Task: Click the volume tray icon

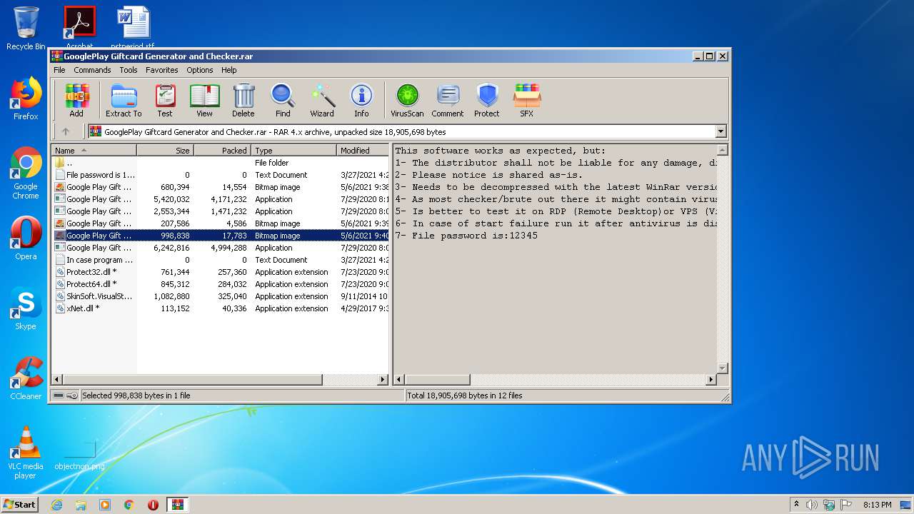Action: click(811, 505)
